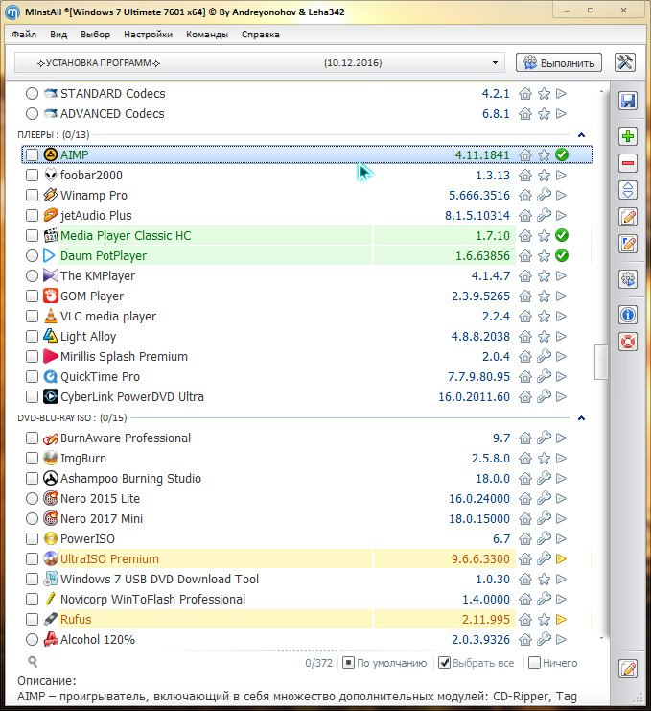Open the Настройки menu
Screen dimensions: 651x711
149,35
